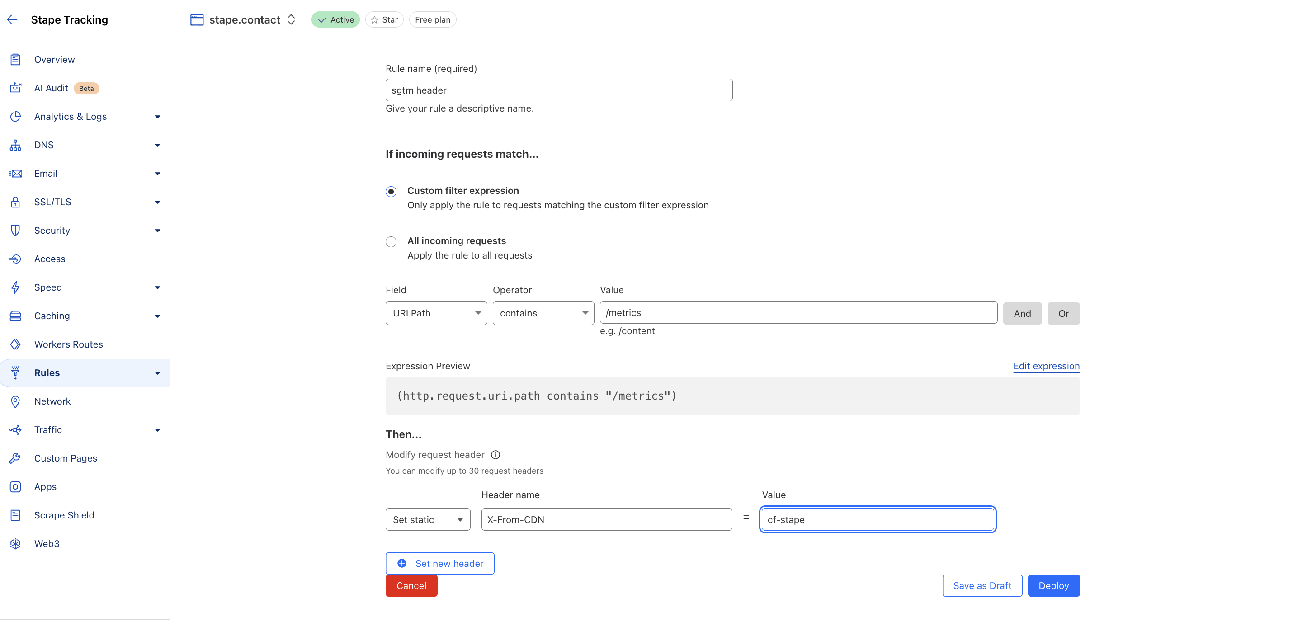The width and height of the screenshot is (1293, 622).
Task: Click the cf-stape value input field
Action: tap(878, 519)
